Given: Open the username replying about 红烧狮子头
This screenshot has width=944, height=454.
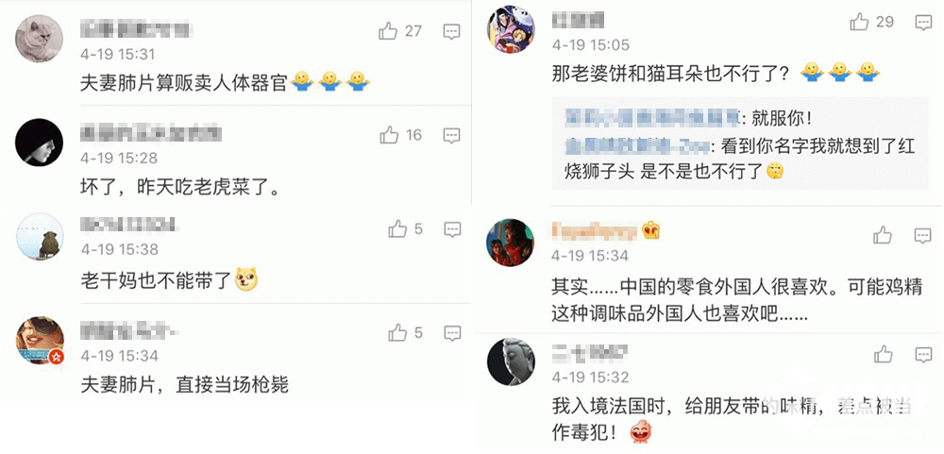Looking at the screenshot, I should 638,146.
